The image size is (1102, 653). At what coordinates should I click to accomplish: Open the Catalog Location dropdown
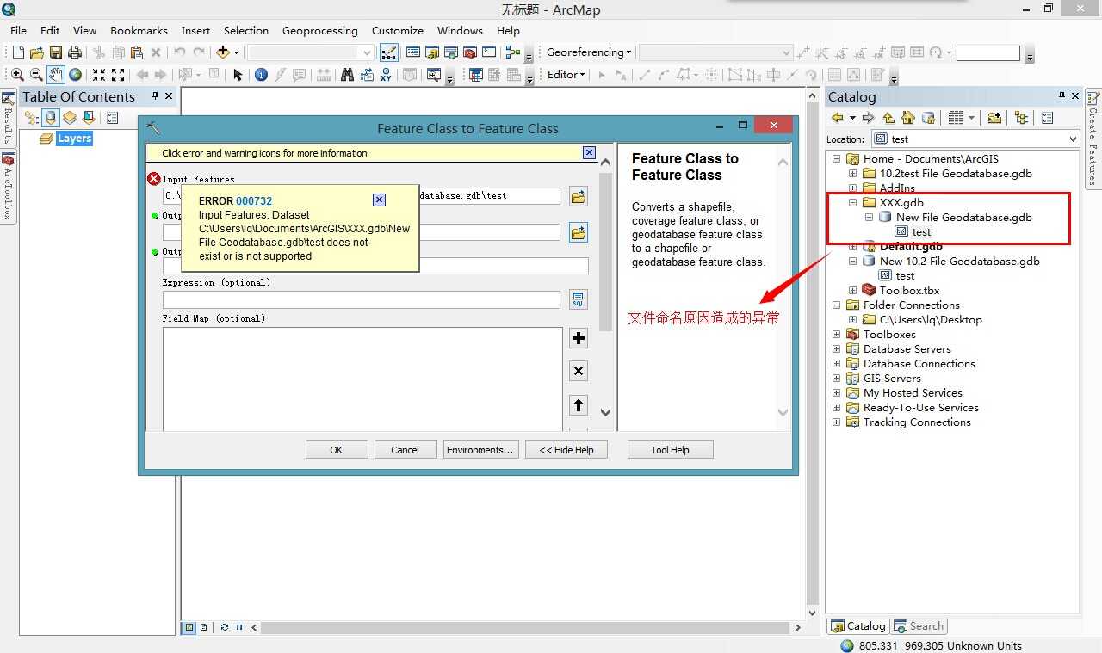pos(1072,139)
